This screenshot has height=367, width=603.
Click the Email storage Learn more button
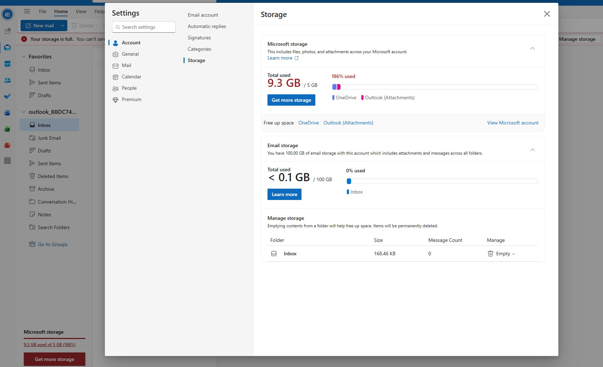coord(284,194)
